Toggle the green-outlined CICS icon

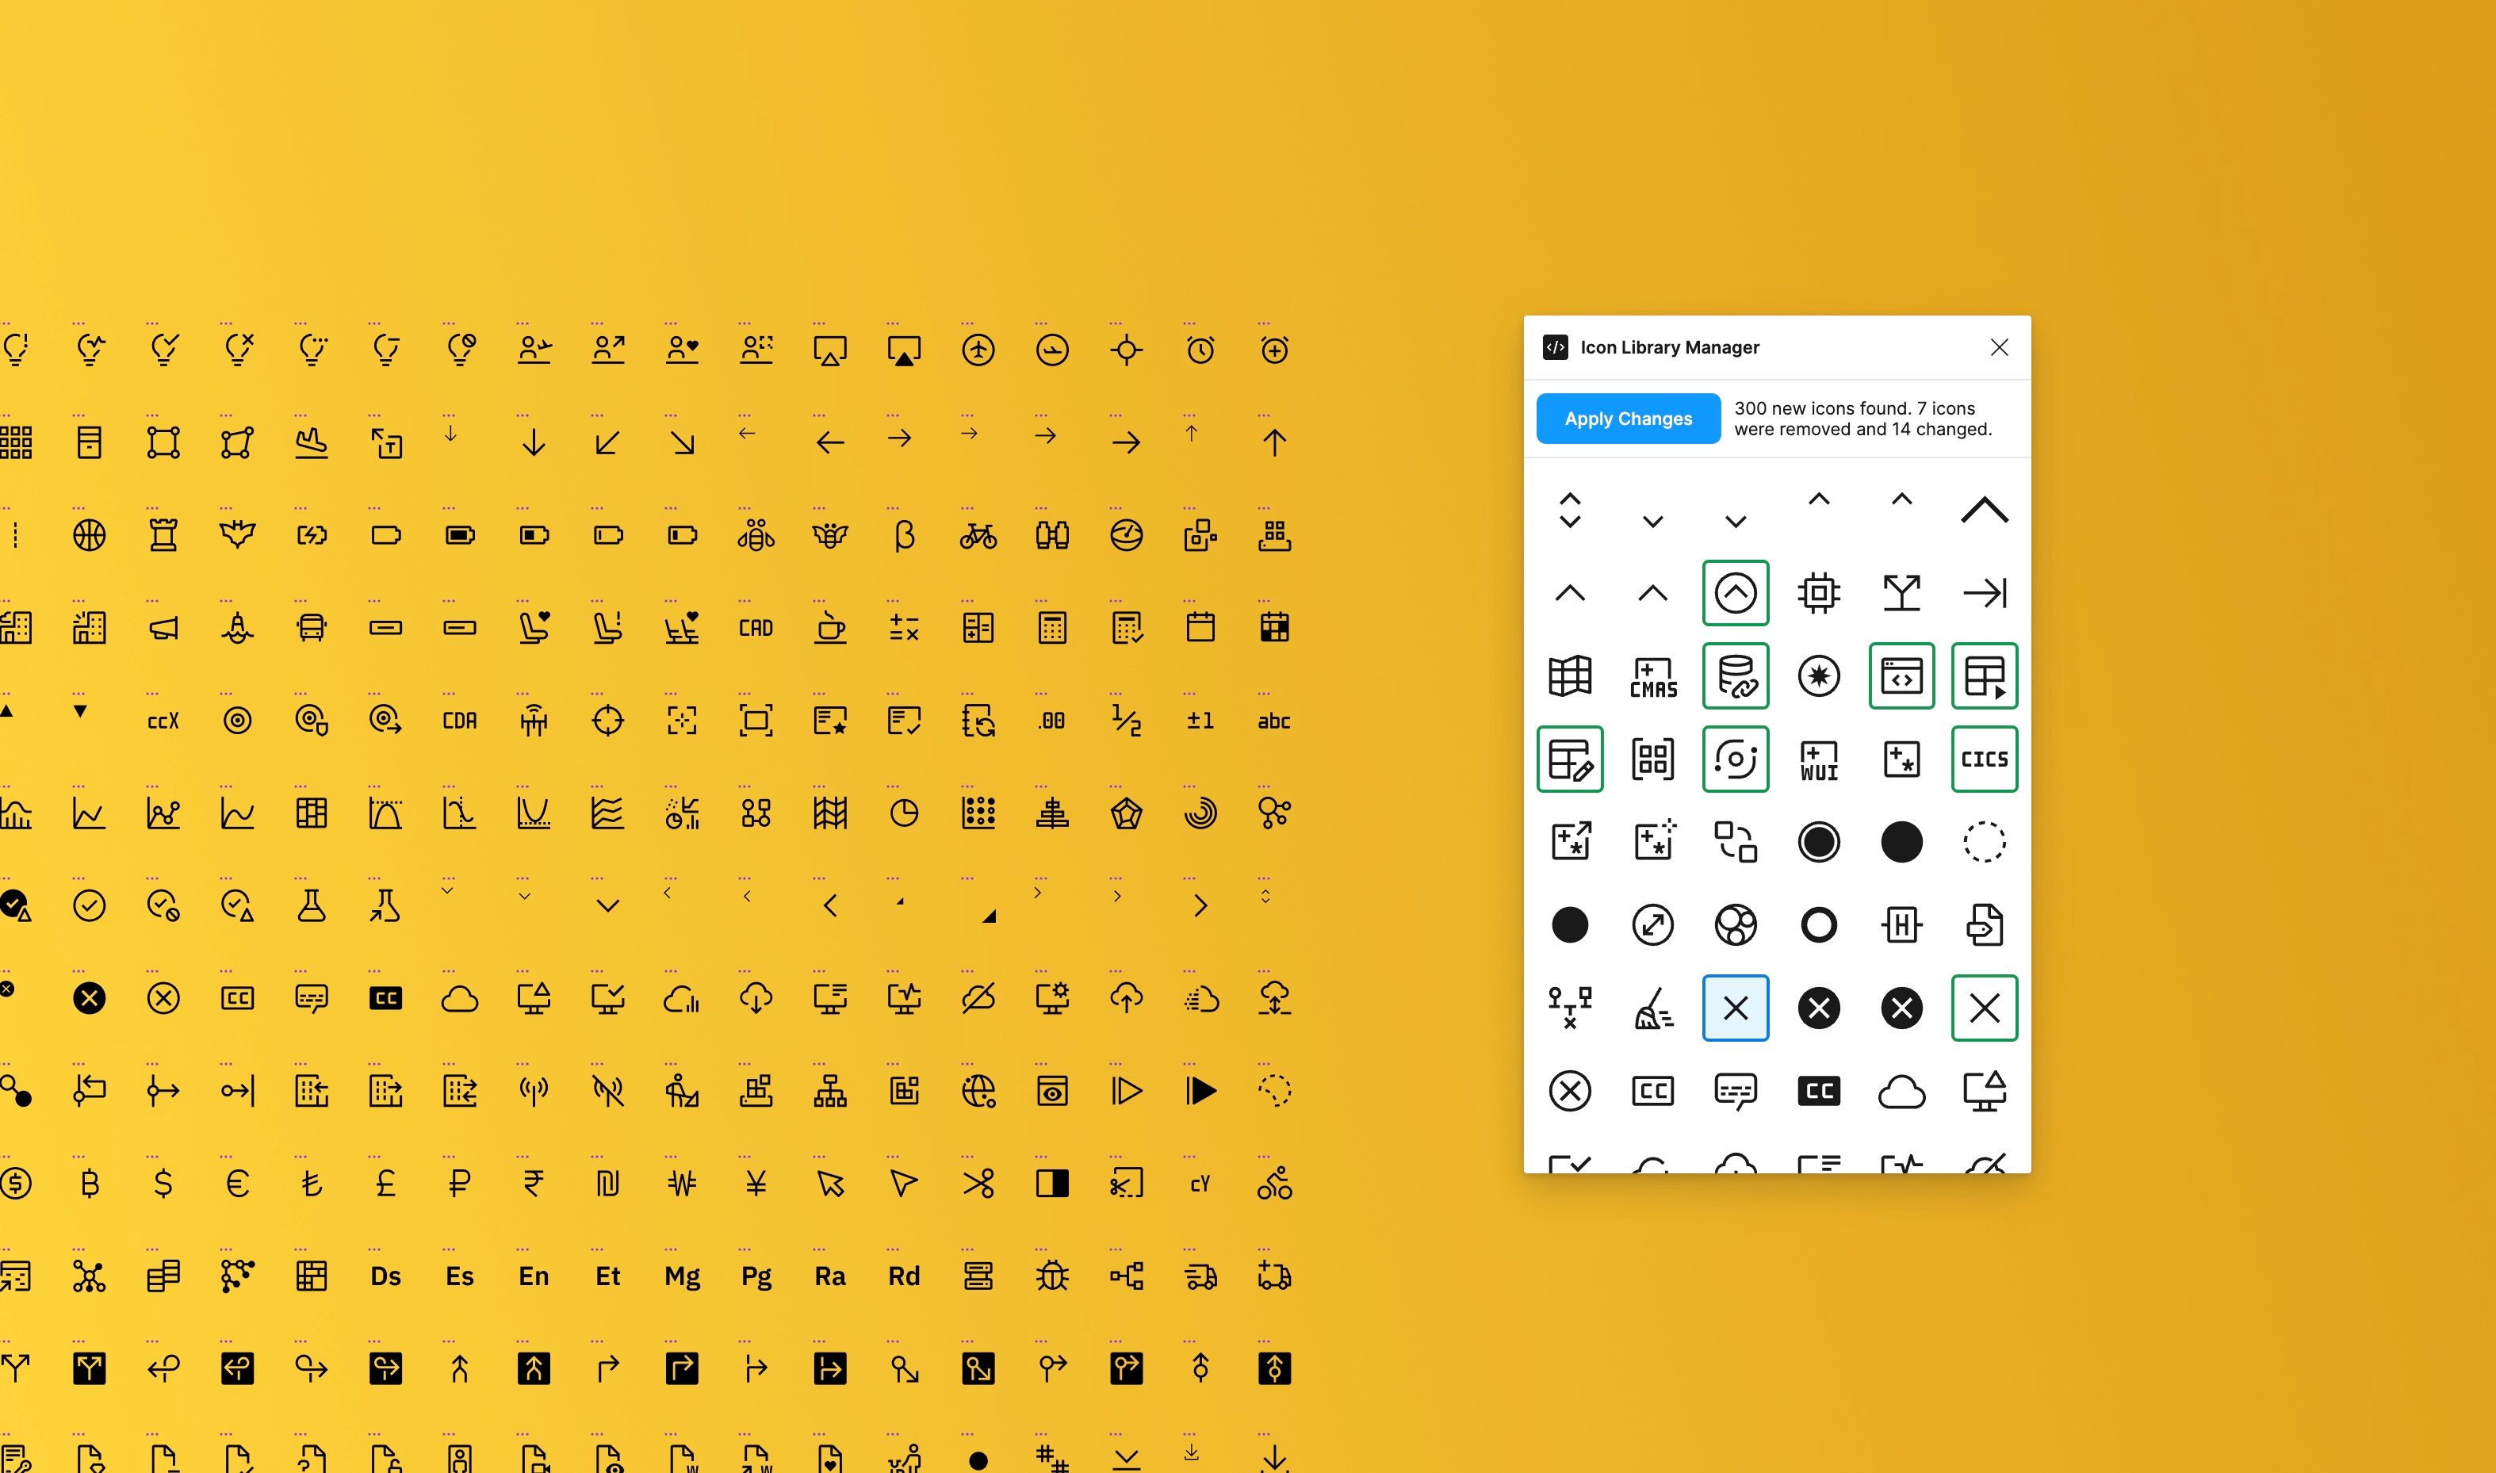tap(1984, 759)
